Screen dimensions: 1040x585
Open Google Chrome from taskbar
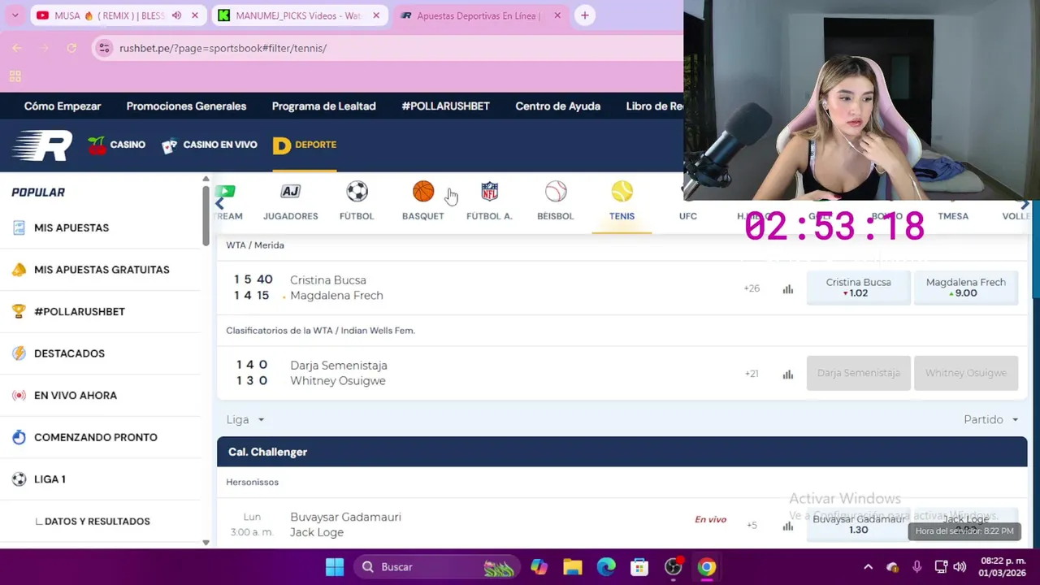[707, 567]
